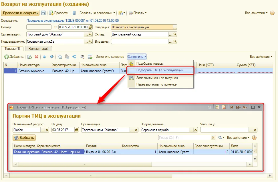Save the document with the floppy disk icon
Screen dimensions: 278x182
click(43, 13)
